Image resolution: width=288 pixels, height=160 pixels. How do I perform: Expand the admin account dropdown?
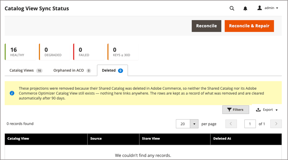coord(277,8)
